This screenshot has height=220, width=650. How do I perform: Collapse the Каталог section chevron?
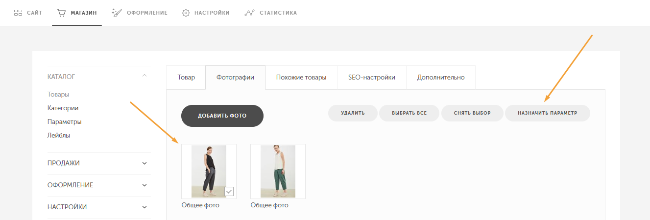point(144,76)
